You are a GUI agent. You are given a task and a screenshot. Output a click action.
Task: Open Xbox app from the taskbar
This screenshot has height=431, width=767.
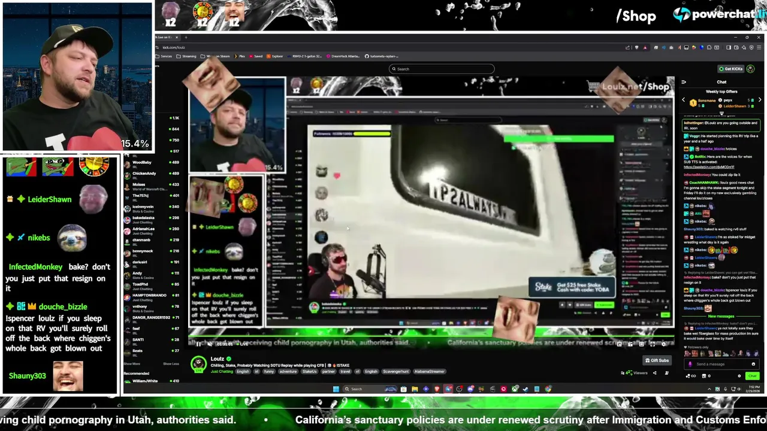(x=515, y=389)
